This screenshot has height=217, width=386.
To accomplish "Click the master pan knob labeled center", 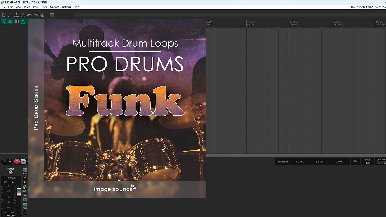I will [11, 172].
